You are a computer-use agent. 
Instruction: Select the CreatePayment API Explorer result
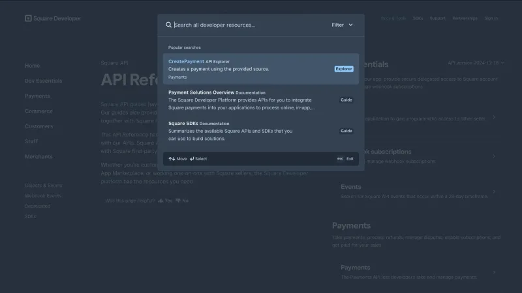(x=260, y=69)
